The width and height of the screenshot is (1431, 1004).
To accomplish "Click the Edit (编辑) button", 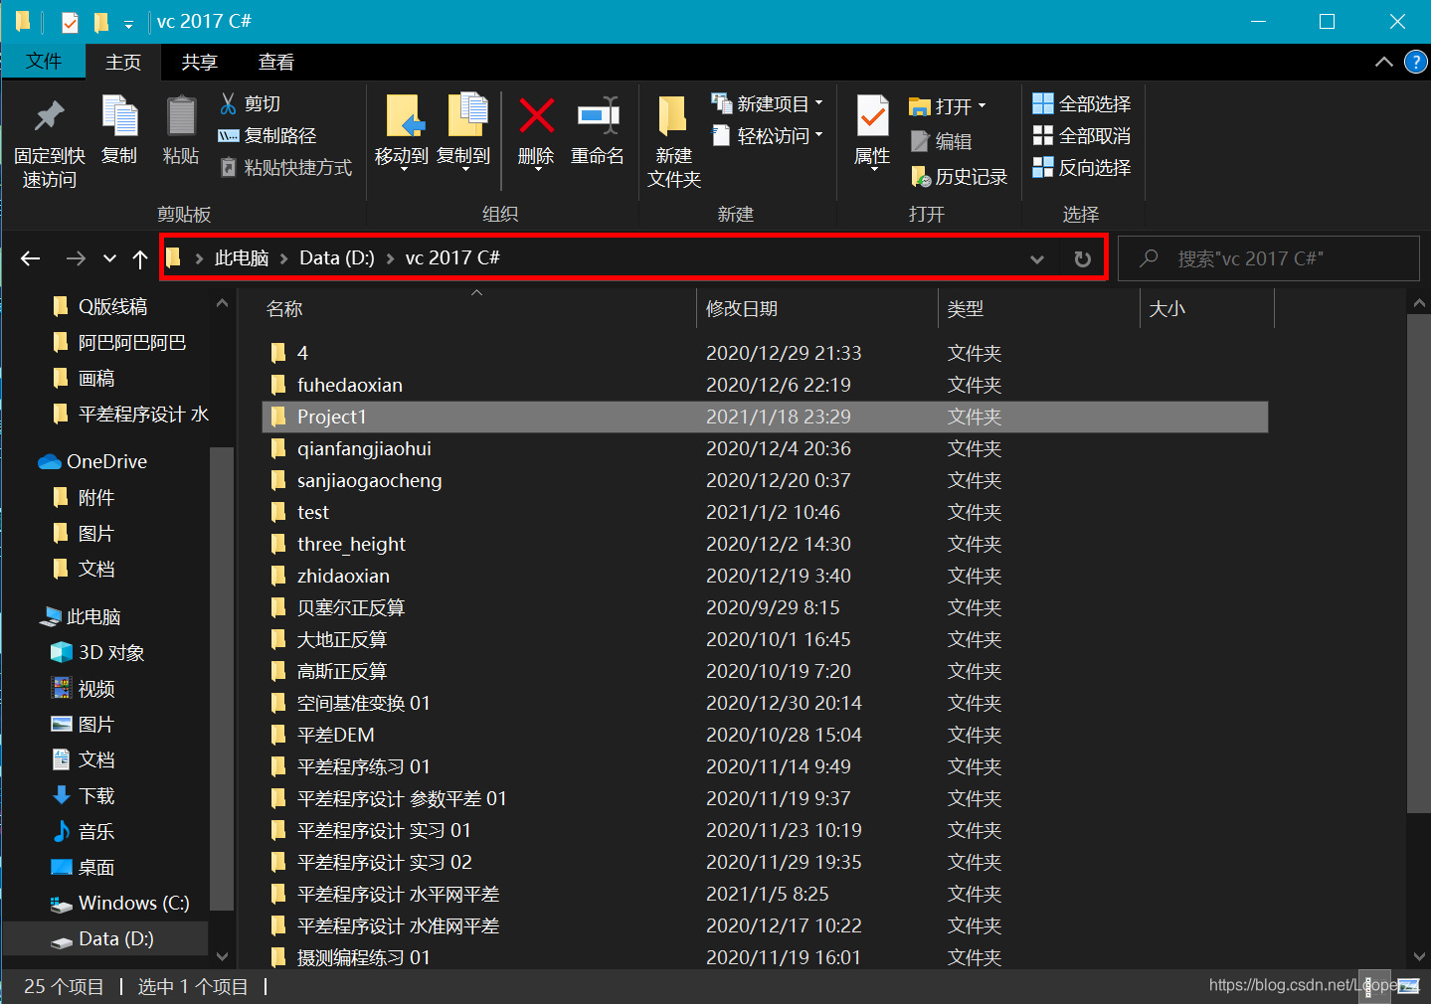I will tap(942, 141).
